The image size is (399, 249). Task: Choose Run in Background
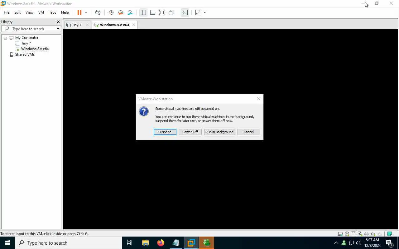tap(219, 132)
